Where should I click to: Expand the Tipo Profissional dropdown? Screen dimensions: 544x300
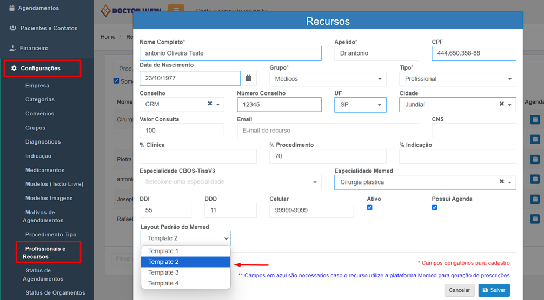coord(457,79)
